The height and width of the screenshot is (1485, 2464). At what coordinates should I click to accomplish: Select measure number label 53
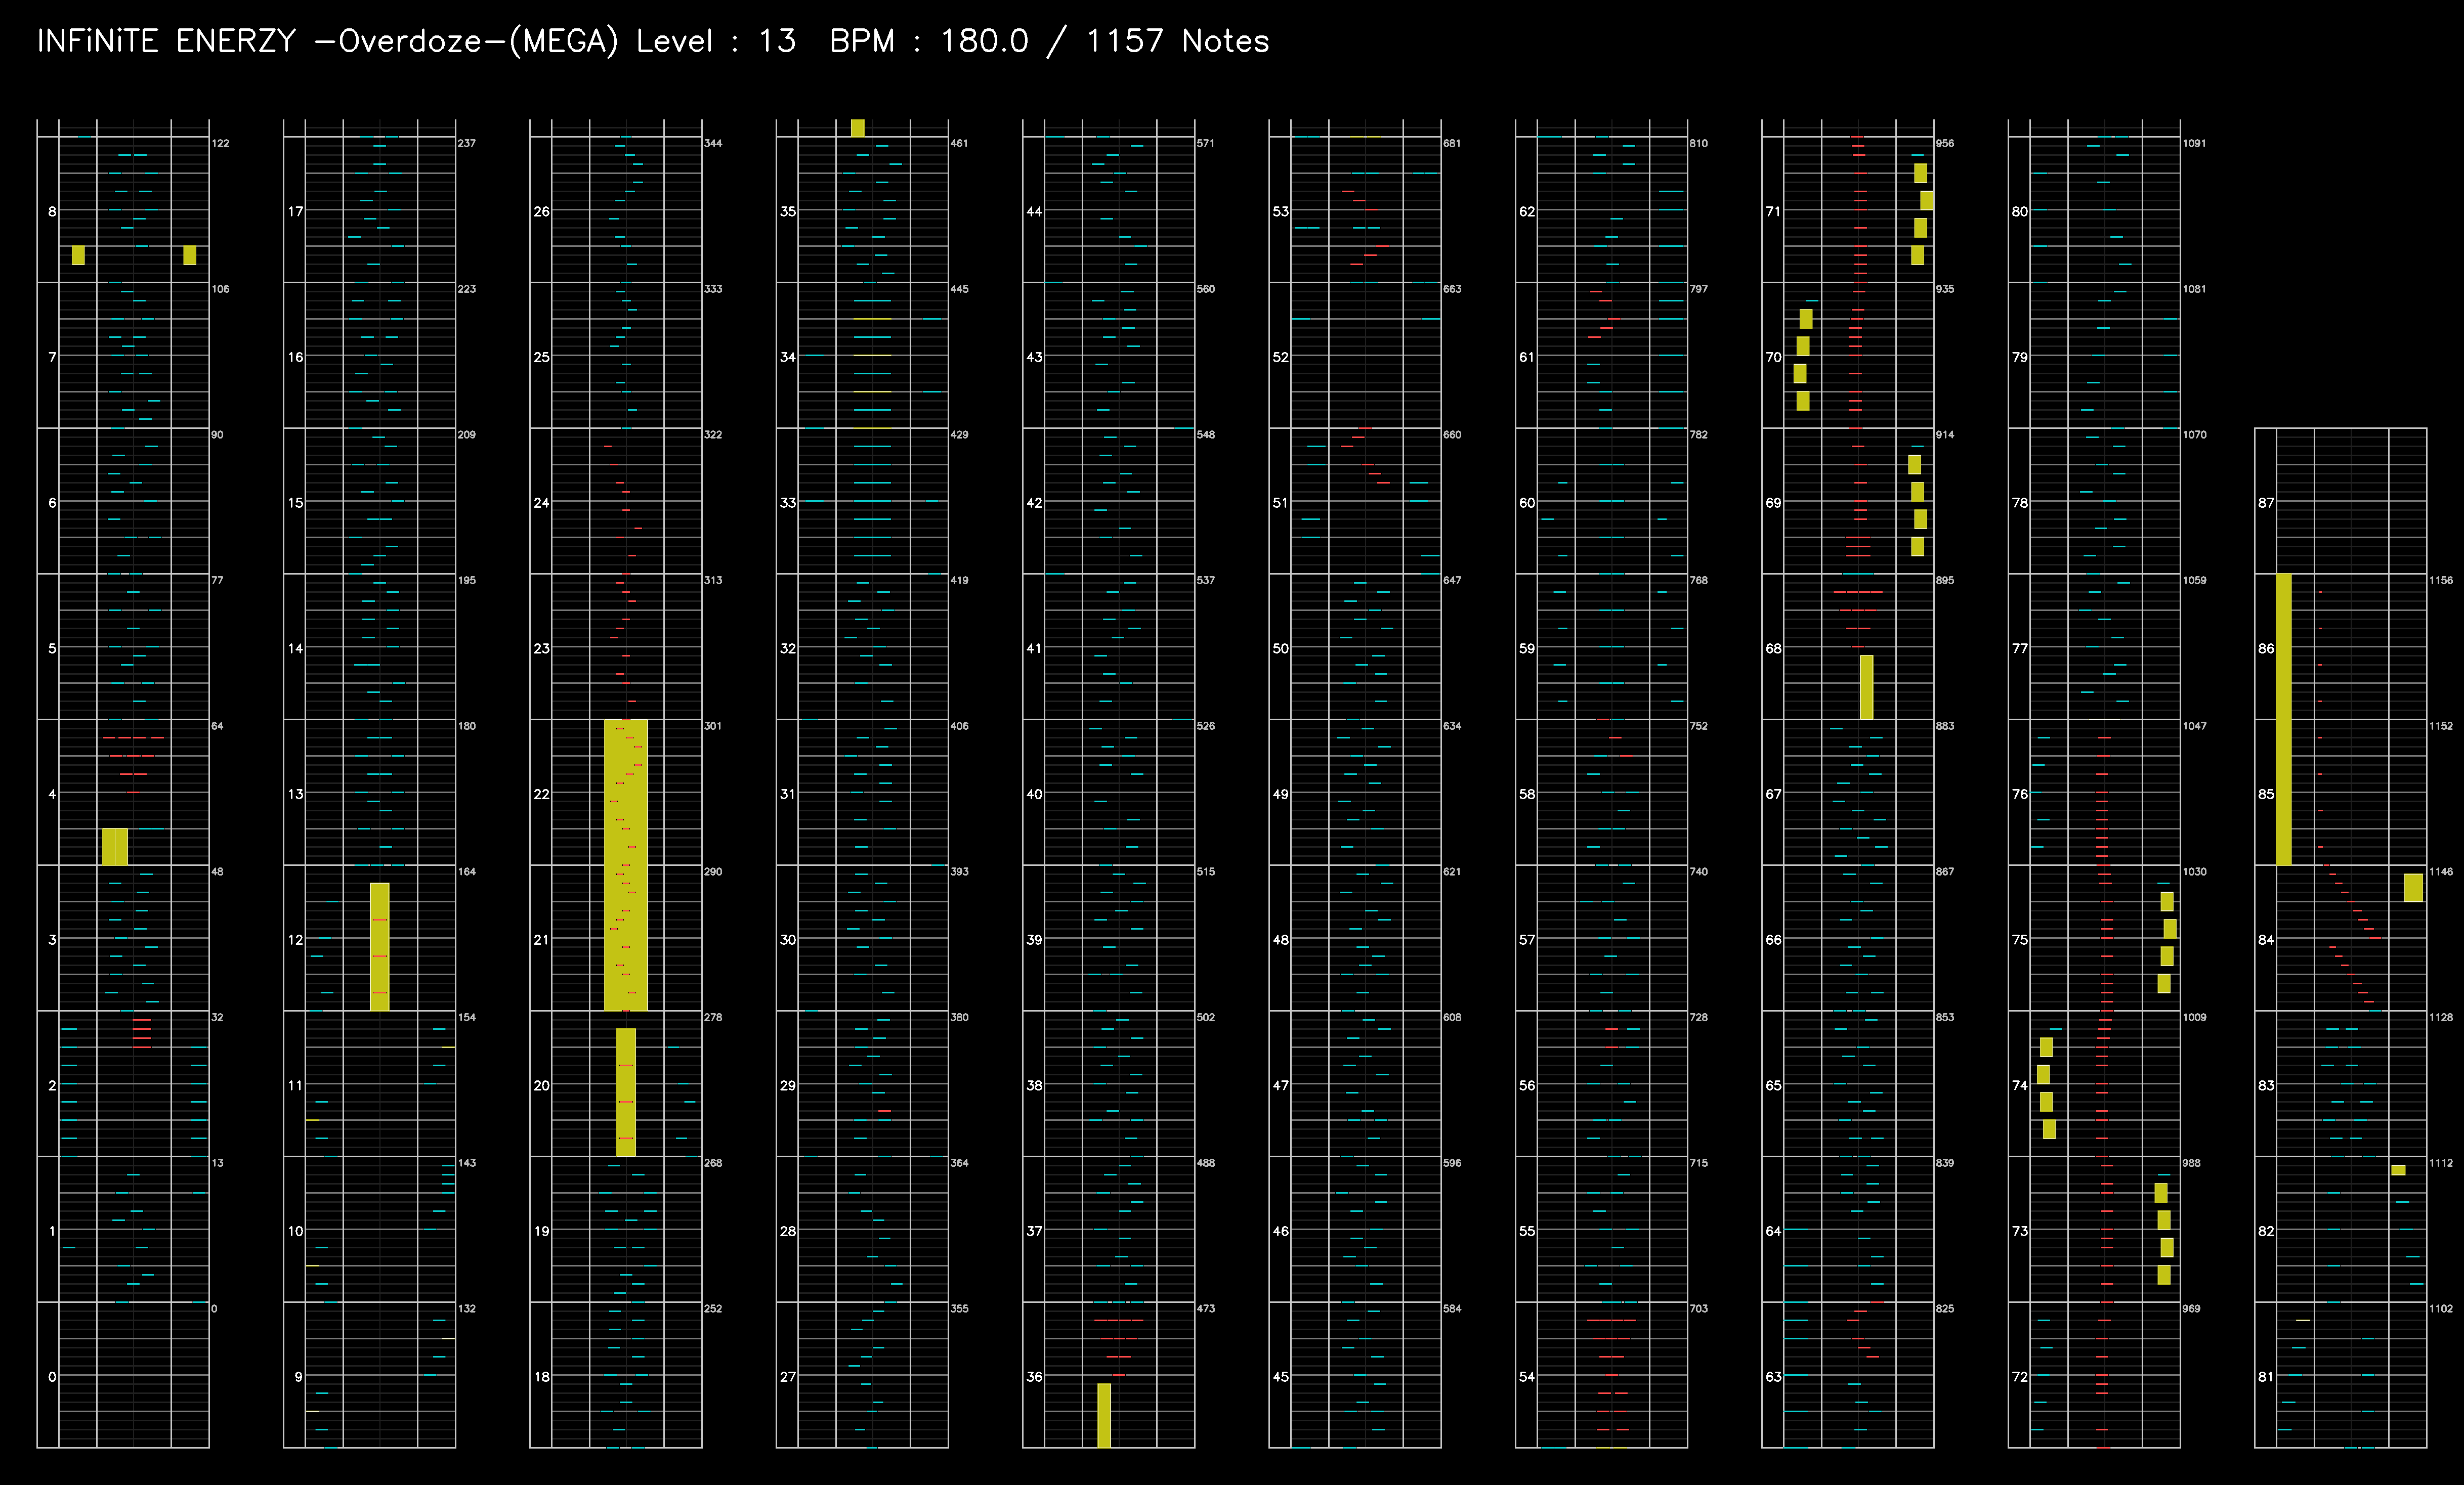tap(1280, 211)
